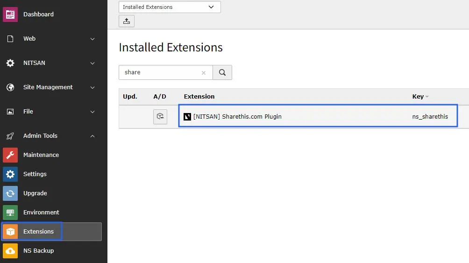469x263 pixels.
Task: Open the Dashboard module
Action: tap(38, 14)
